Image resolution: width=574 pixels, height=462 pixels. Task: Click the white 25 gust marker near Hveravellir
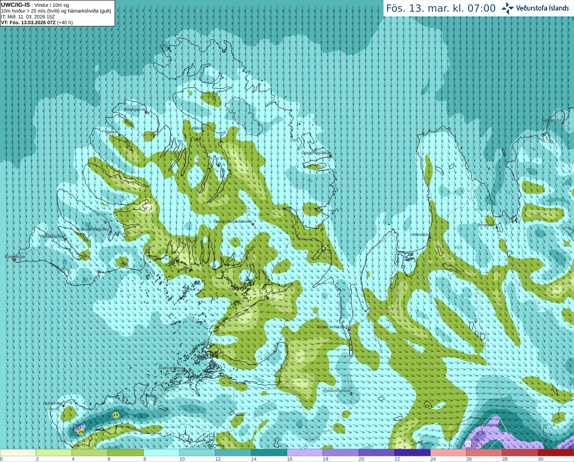pos(468,444)
